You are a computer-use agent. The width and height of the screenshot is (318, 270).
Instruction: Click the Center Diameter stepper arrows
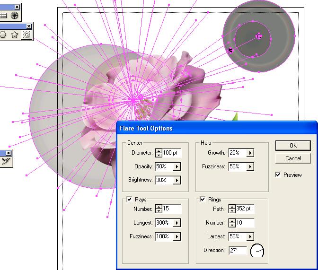pyautogui.click(x=159, y=153)
